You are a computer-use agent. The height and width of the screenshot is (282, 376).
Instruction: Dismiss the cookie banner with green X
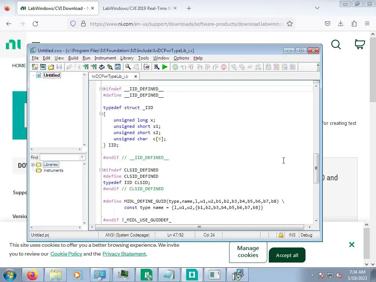coord(351,245)
